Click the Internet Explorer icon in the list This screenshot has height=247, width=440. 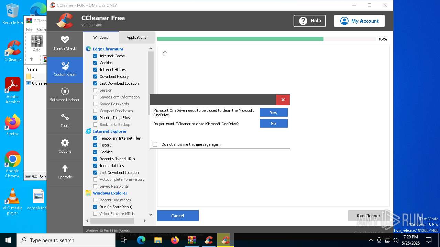[x=88, y=131]
